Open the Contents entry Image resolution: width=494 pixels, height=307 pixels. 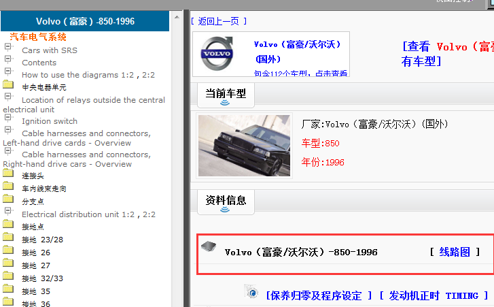click(39, 63)
